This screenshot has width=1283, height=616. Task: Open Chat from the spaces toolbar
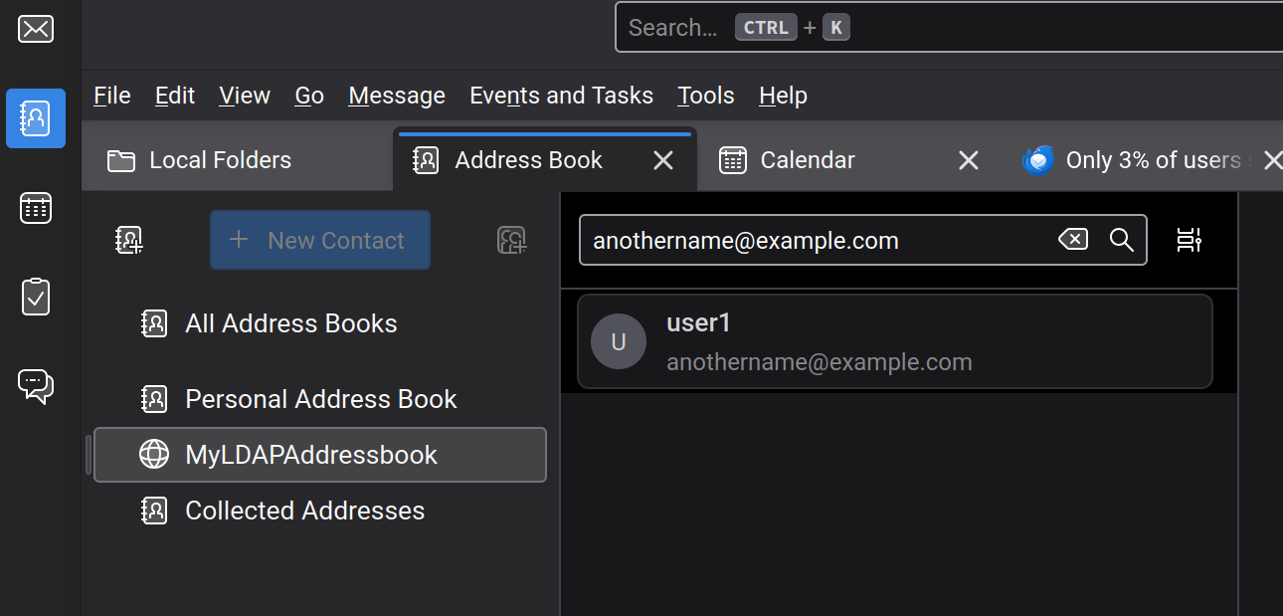coord(36,385)
